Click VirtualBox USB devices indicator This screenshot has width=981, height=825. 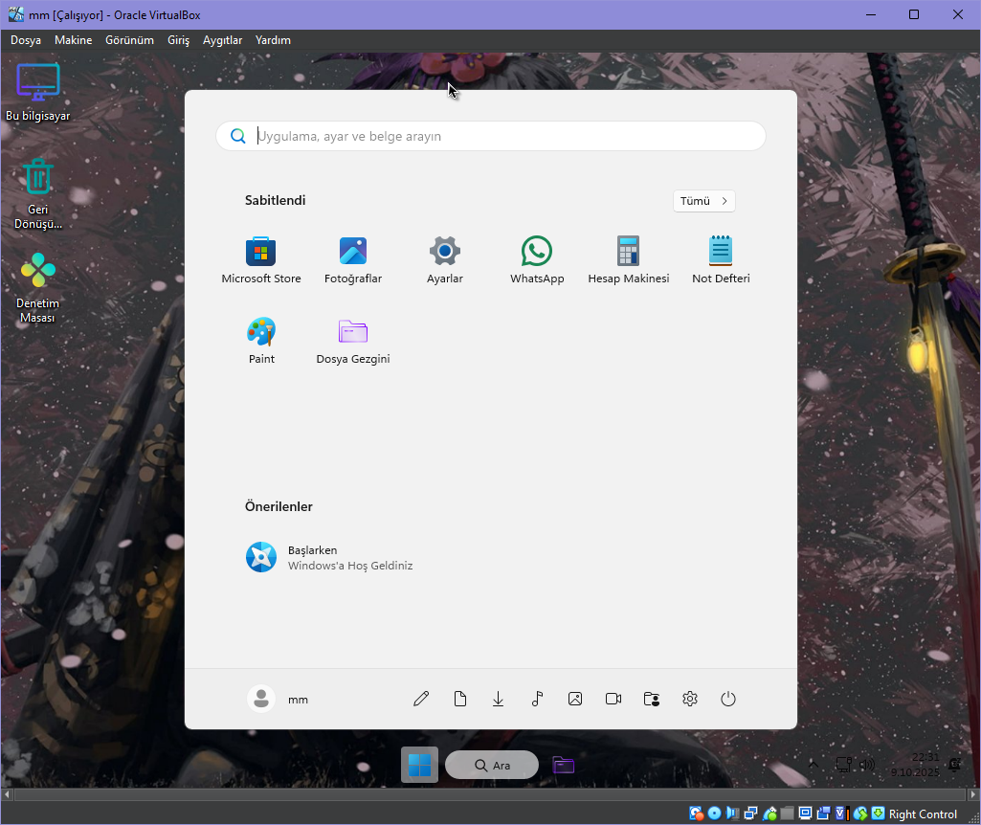(769, 814)
